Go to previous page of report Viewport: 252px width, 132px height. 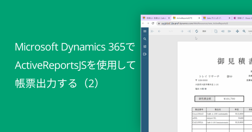(159, 31)
